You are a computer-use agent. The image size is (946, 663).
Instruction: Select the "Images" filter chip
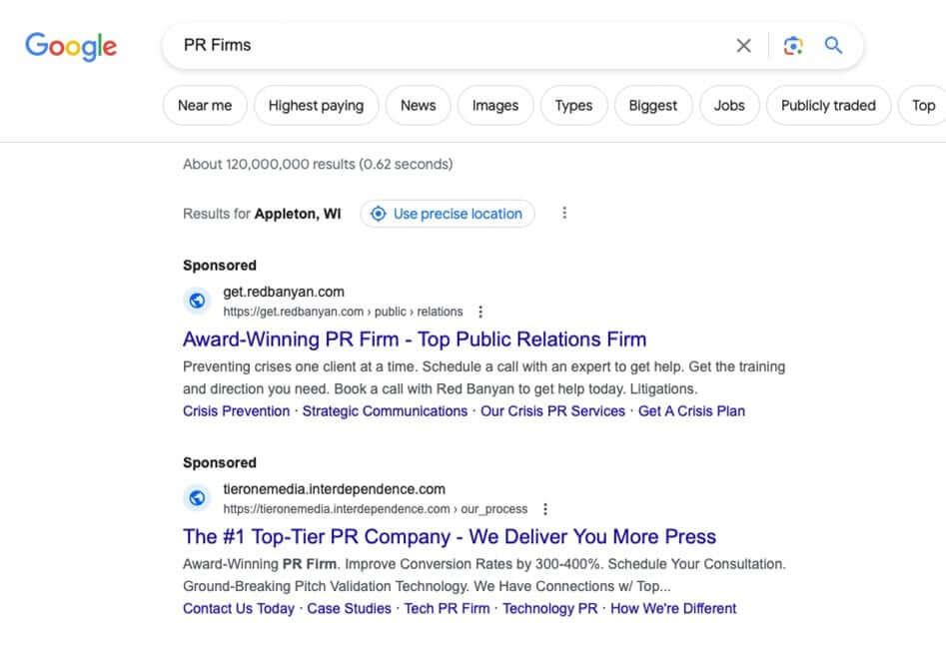click(495, 106)
